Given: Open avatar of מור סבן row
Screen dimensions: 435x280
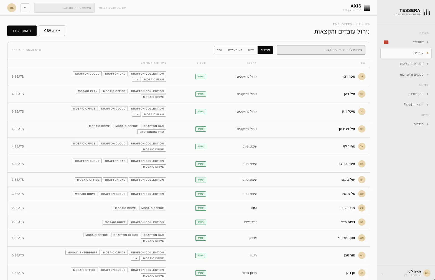Looking at the screenshot, I should pos(362,255).
